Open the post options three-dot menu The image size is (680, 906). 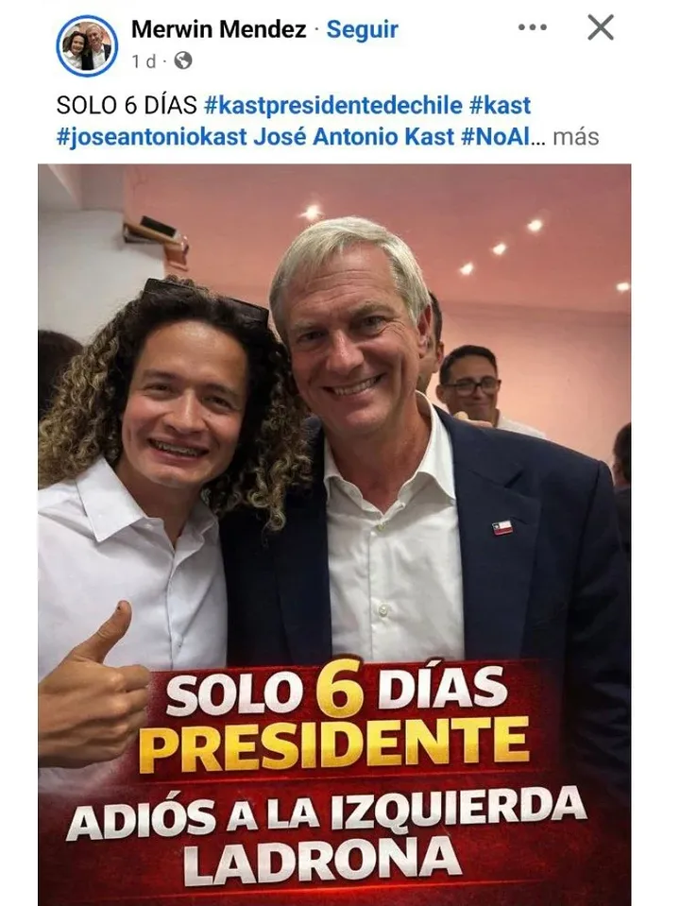(x=532, y=27)
